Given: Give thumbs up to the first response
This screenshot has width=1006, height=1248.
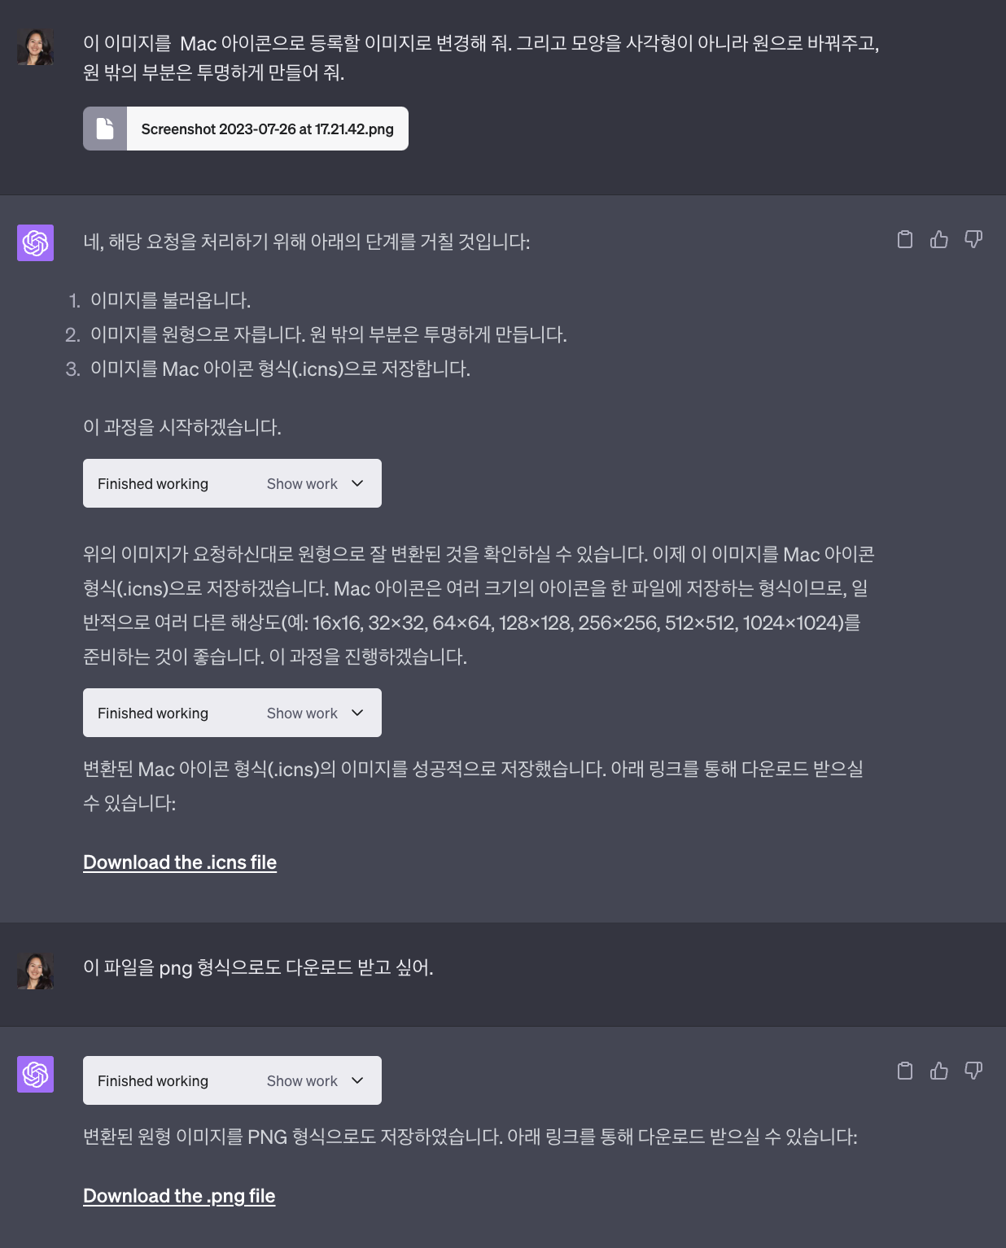Looking at the screenshot, I should tap(939, 240).
